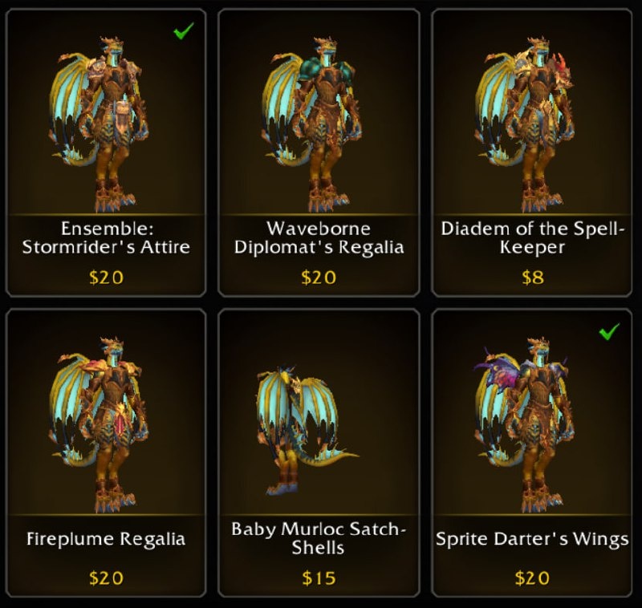This screenshot has height=608, width=642.
Task: Choose the Fireplume Regalia character model
Action: (100, 425)
